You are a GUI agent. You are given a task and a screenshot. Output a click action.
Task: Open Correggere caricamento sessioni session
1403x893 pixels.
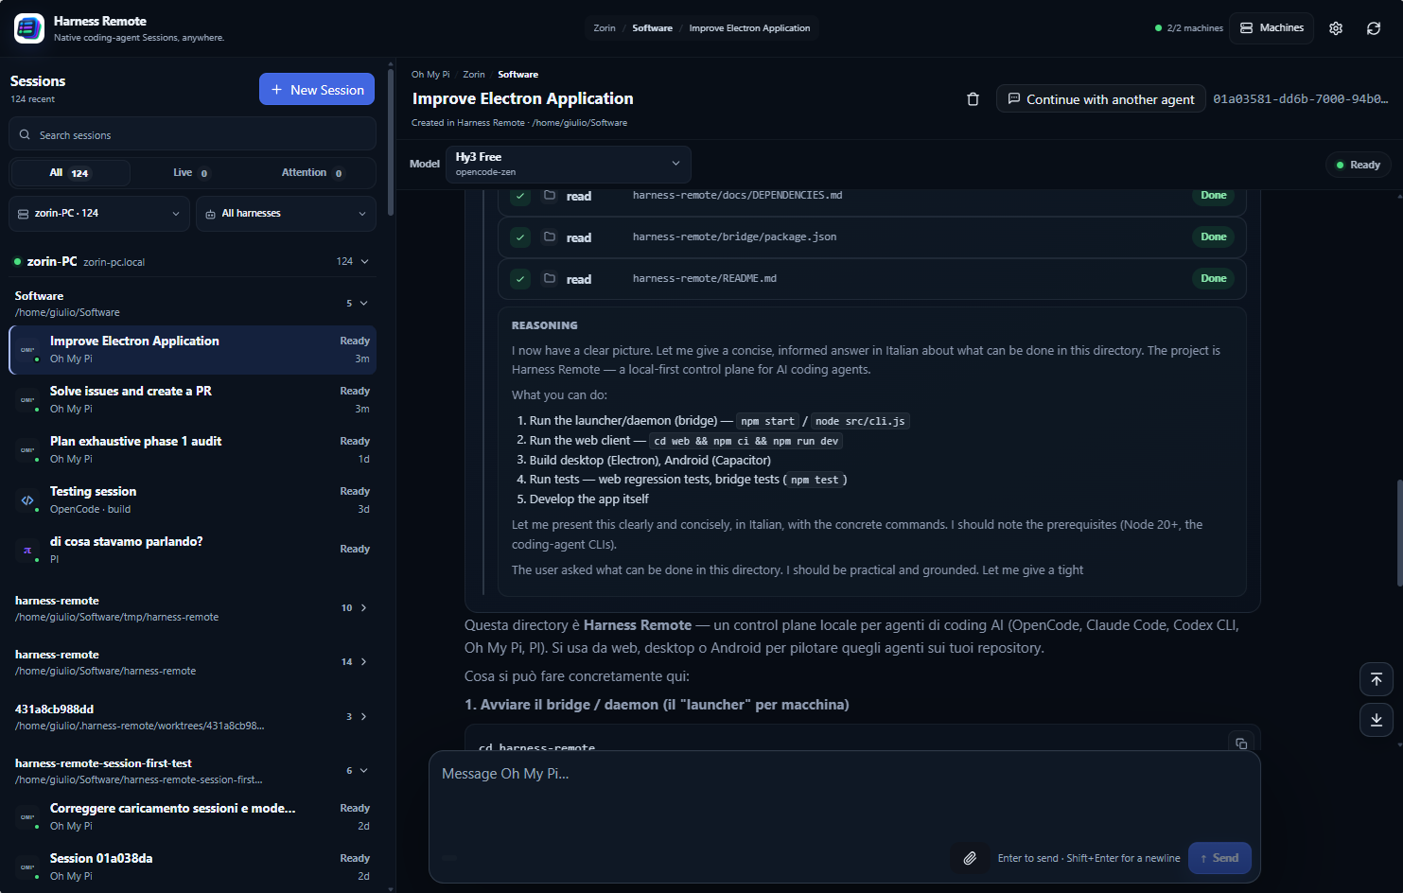pyautogui.click(x=192, y=817)
